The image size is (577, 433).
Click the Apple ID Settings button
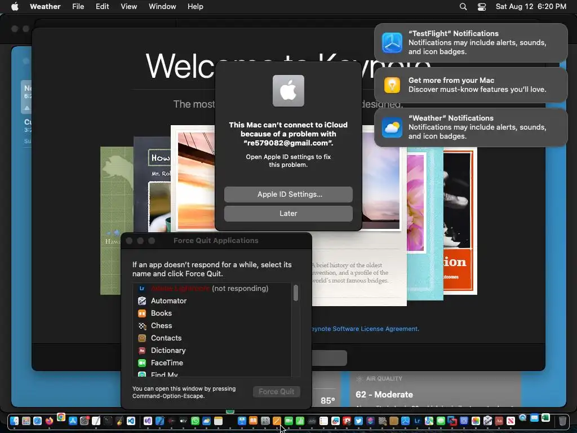pos(288,195)
